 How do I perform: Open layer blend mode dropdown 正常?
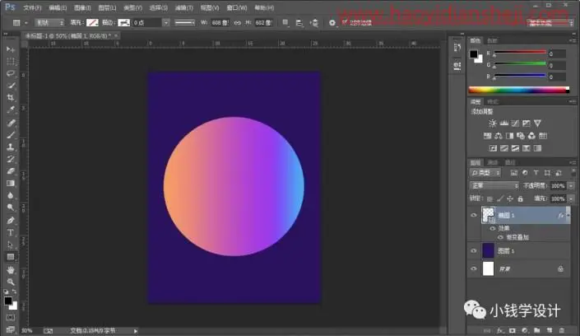point(494,185)
